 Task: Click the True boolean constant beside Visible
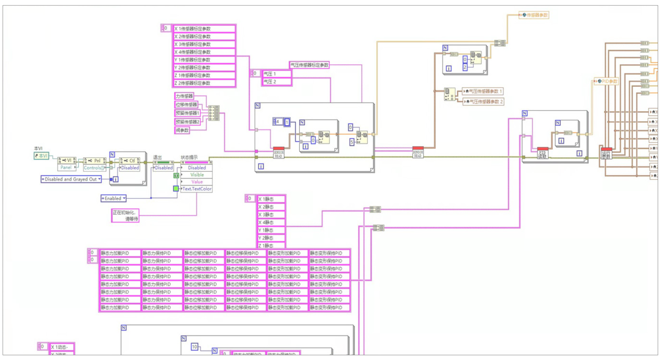click(x=176, y=176)
